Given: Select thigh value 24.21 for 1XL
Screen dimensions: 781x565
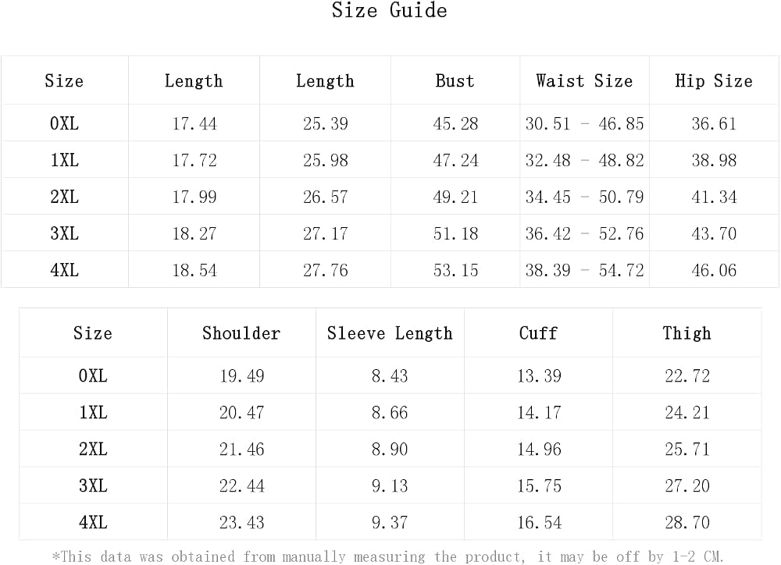Looking at the screenshot, I should coord(687,413).
